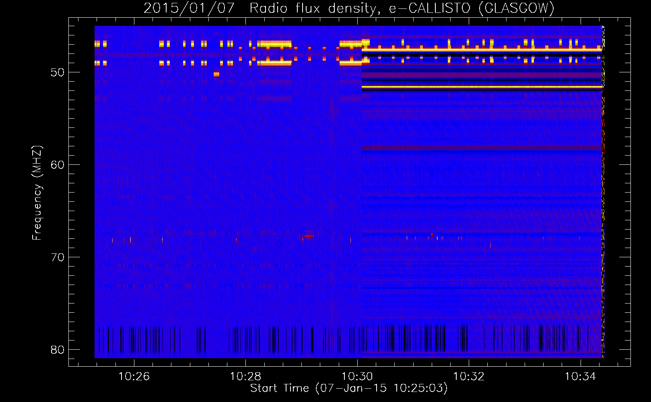Click the time tick label '10:30'
This screenshot has height=402, width=651.
point(357,376)
